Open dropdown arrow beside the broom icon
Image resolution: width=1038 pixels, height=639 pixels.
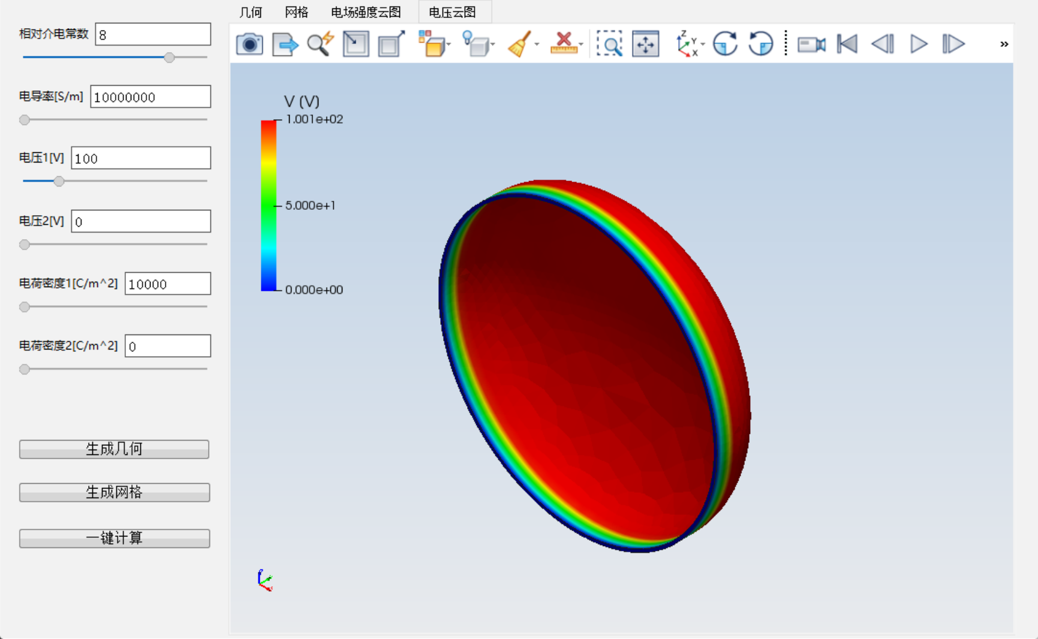(x=537, y=44)
